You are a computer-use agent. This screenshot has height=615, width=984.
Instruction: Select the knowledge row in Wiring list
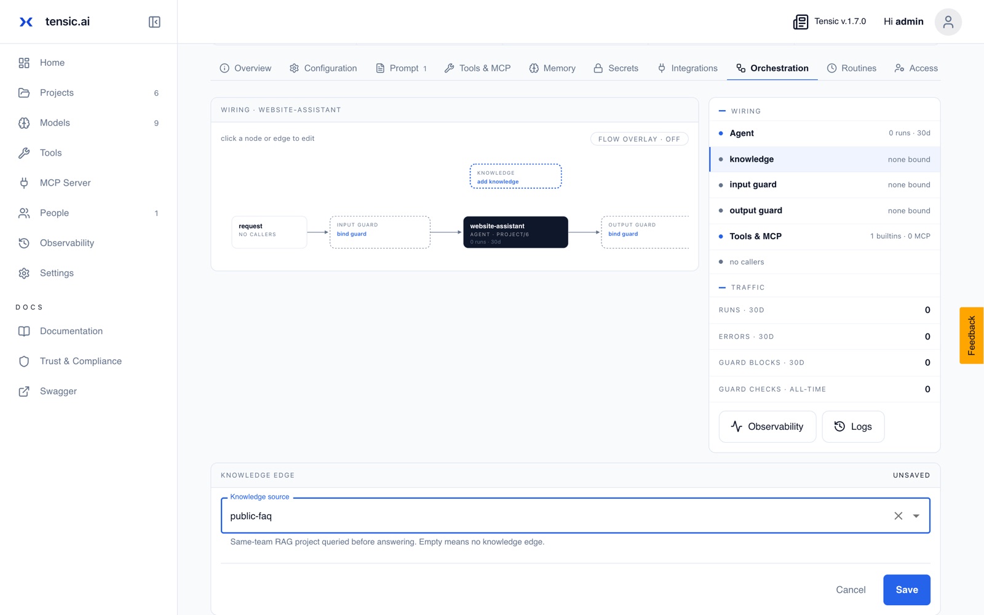[825, 159]
